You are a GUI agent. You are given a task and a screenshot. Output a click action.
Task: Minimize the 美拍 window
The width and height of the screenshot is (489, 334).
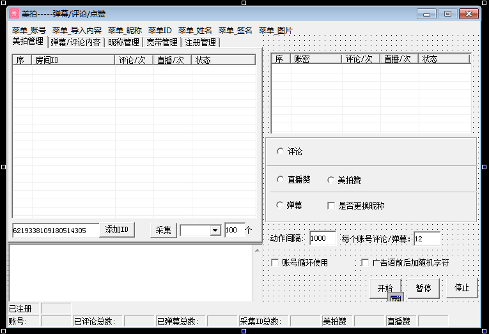coord(426,14)
